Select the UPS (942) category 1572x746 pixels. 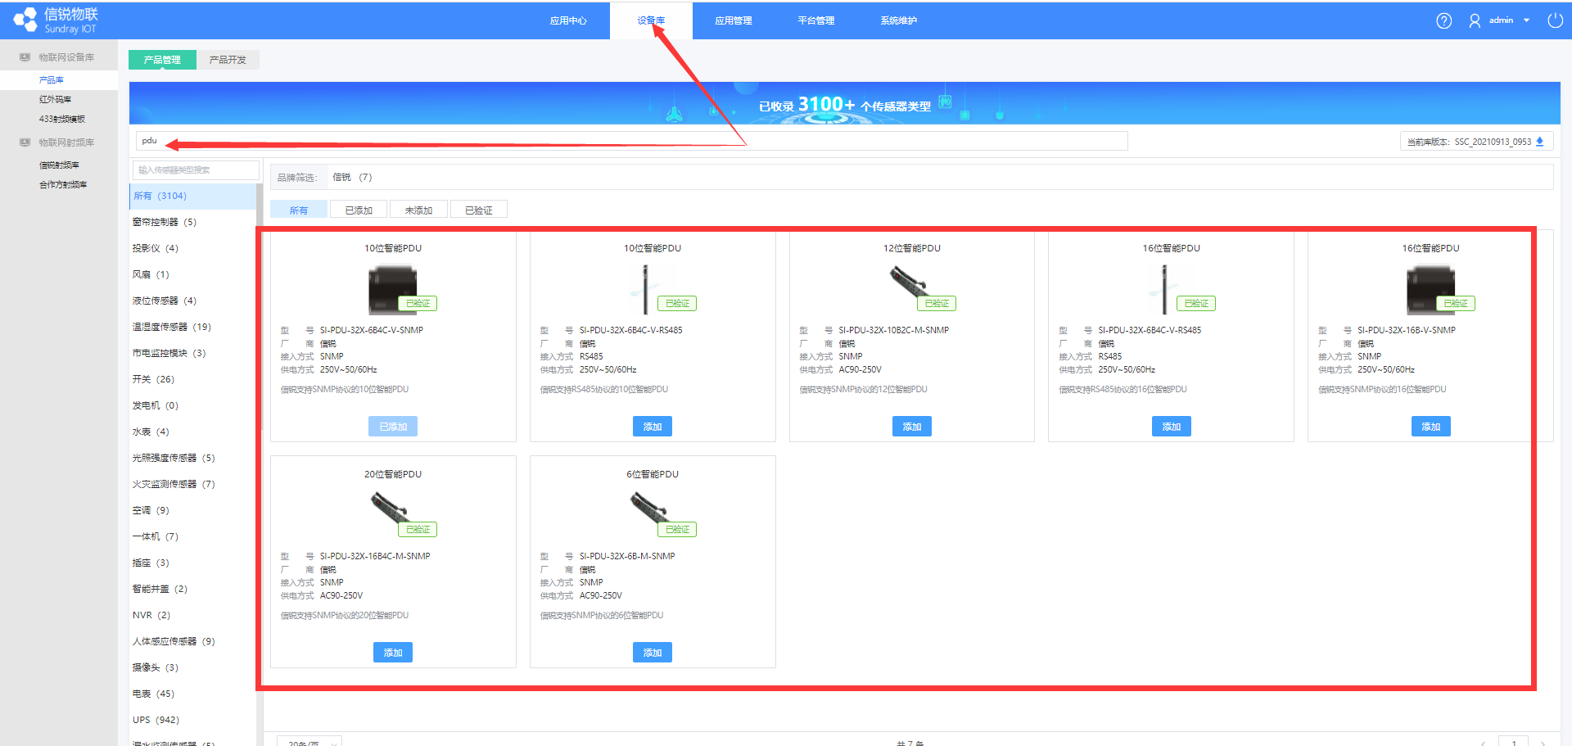tap(192, 721)
